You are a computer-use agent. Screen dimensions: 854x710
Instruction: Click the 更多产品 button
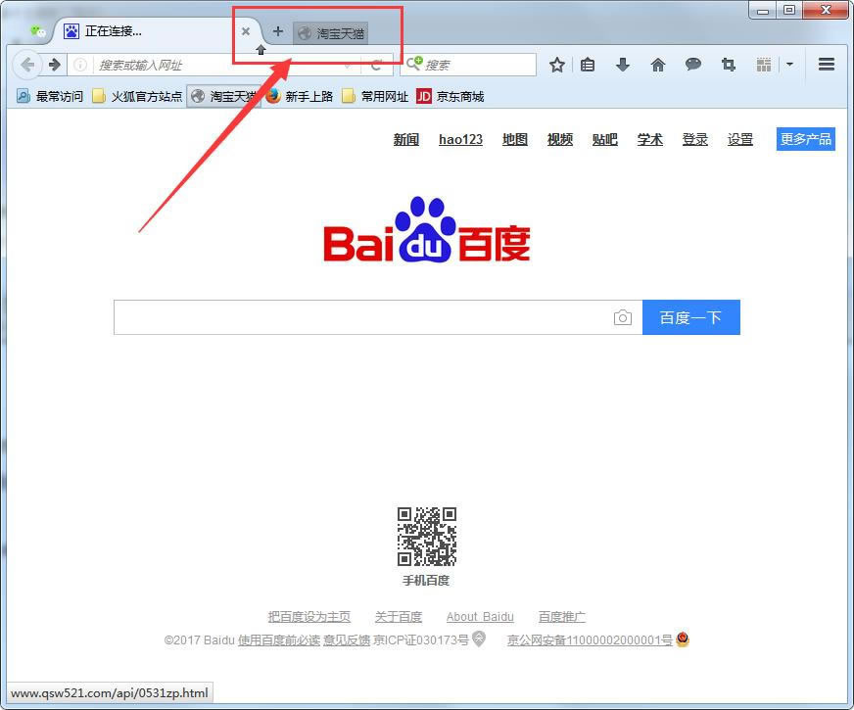click(x=806, y=139)
